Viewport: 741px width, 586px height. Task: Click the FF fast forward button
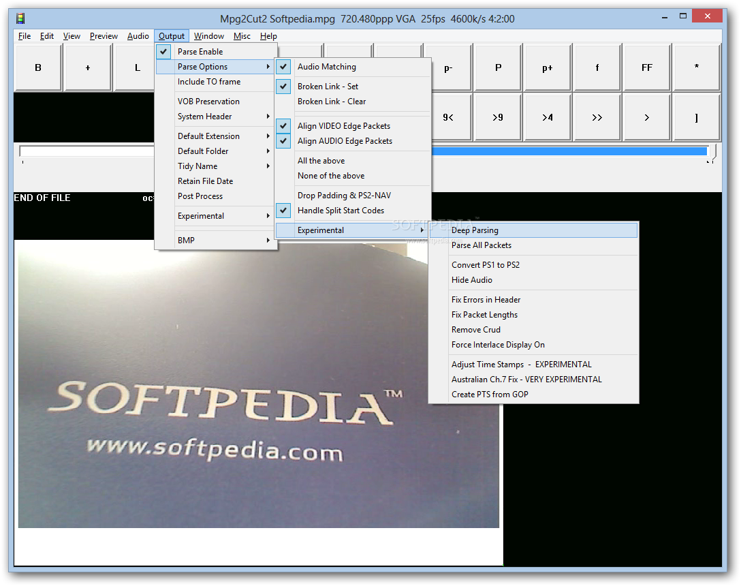[647, 67]
